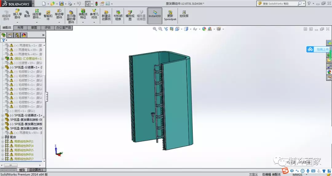
Task: Click Zoom to Fit magnifier icon
Action: click(155, 29)
